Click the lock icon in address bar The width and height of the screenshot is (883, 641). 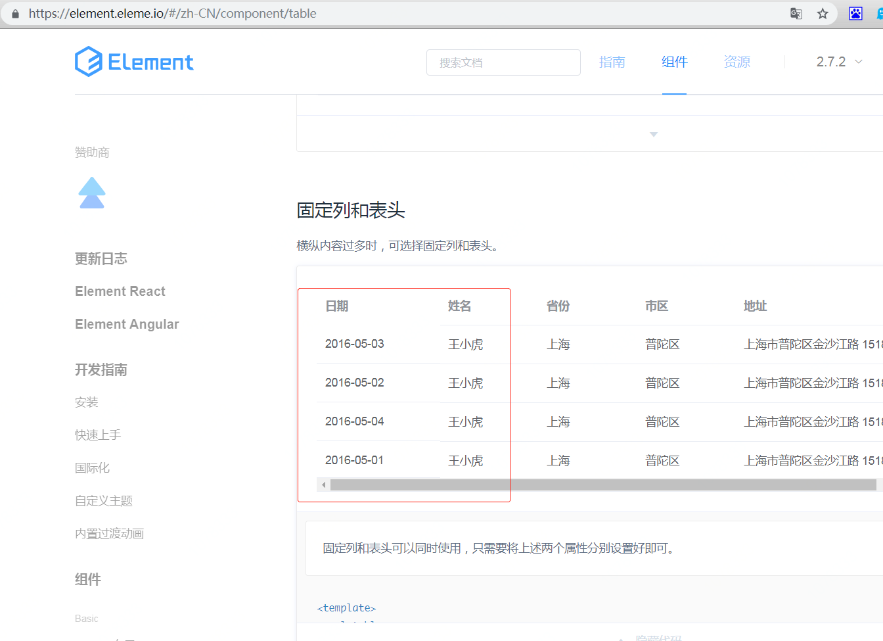(15, 13)
